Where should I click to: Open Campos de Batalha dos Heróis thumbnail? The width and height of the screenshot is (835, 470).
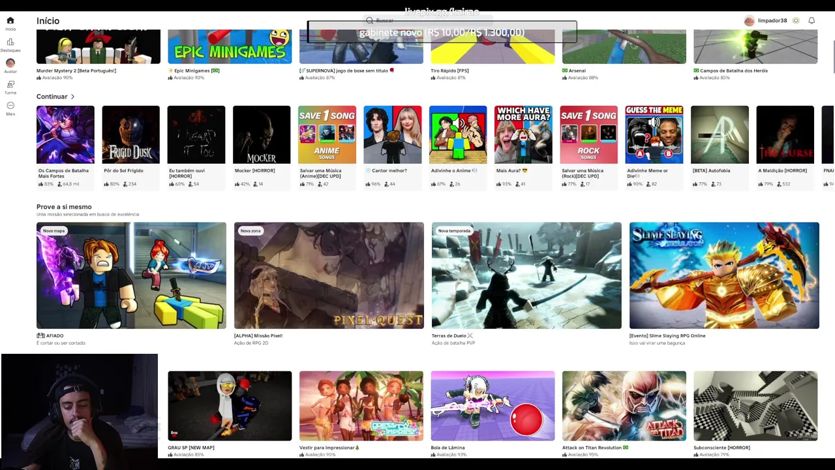755,46
